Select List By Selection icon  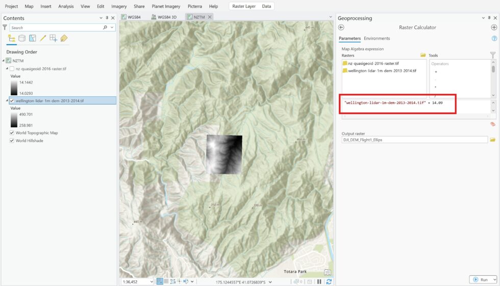32,39
